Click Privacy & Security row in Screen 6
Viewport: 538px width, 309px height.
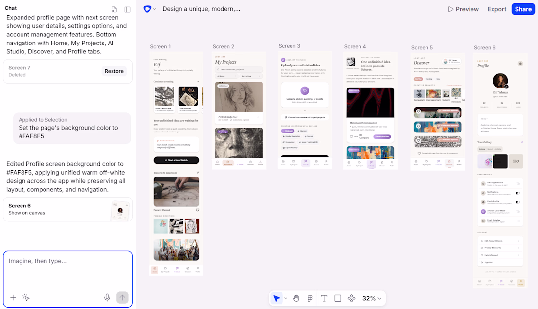500,248
